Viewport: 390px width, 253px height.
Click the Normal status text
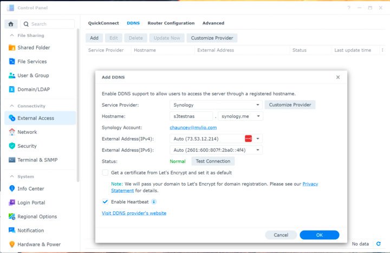[178, 161]
